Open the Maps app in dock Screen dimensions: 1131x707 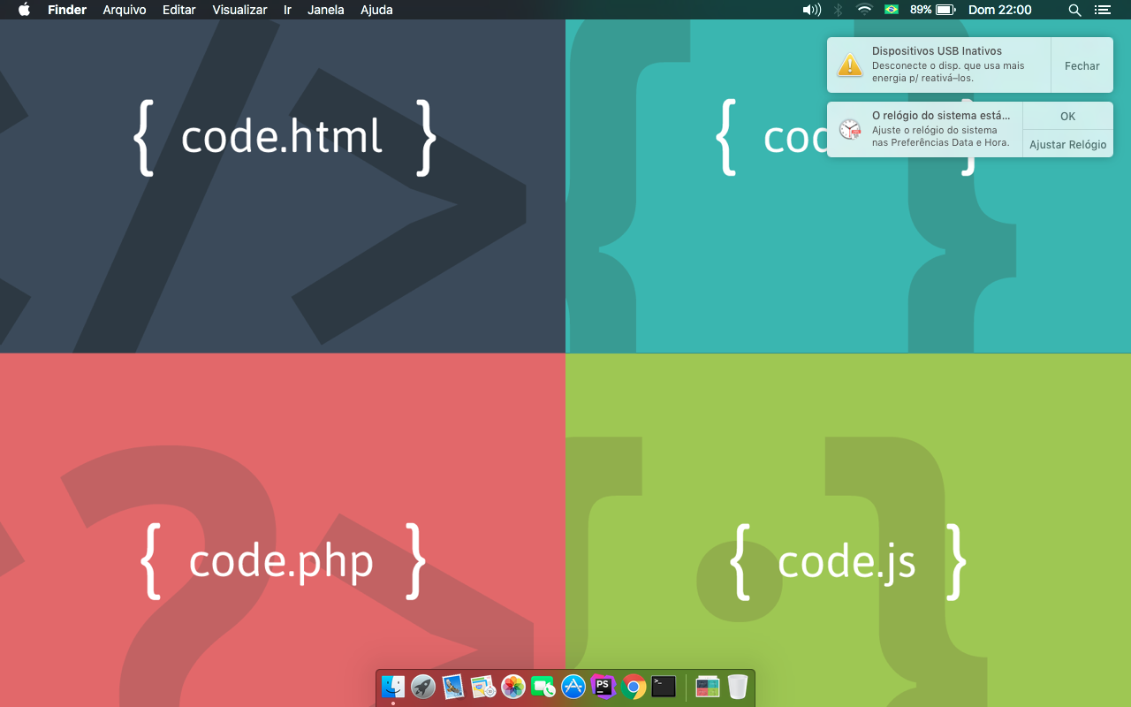(483, 687)
